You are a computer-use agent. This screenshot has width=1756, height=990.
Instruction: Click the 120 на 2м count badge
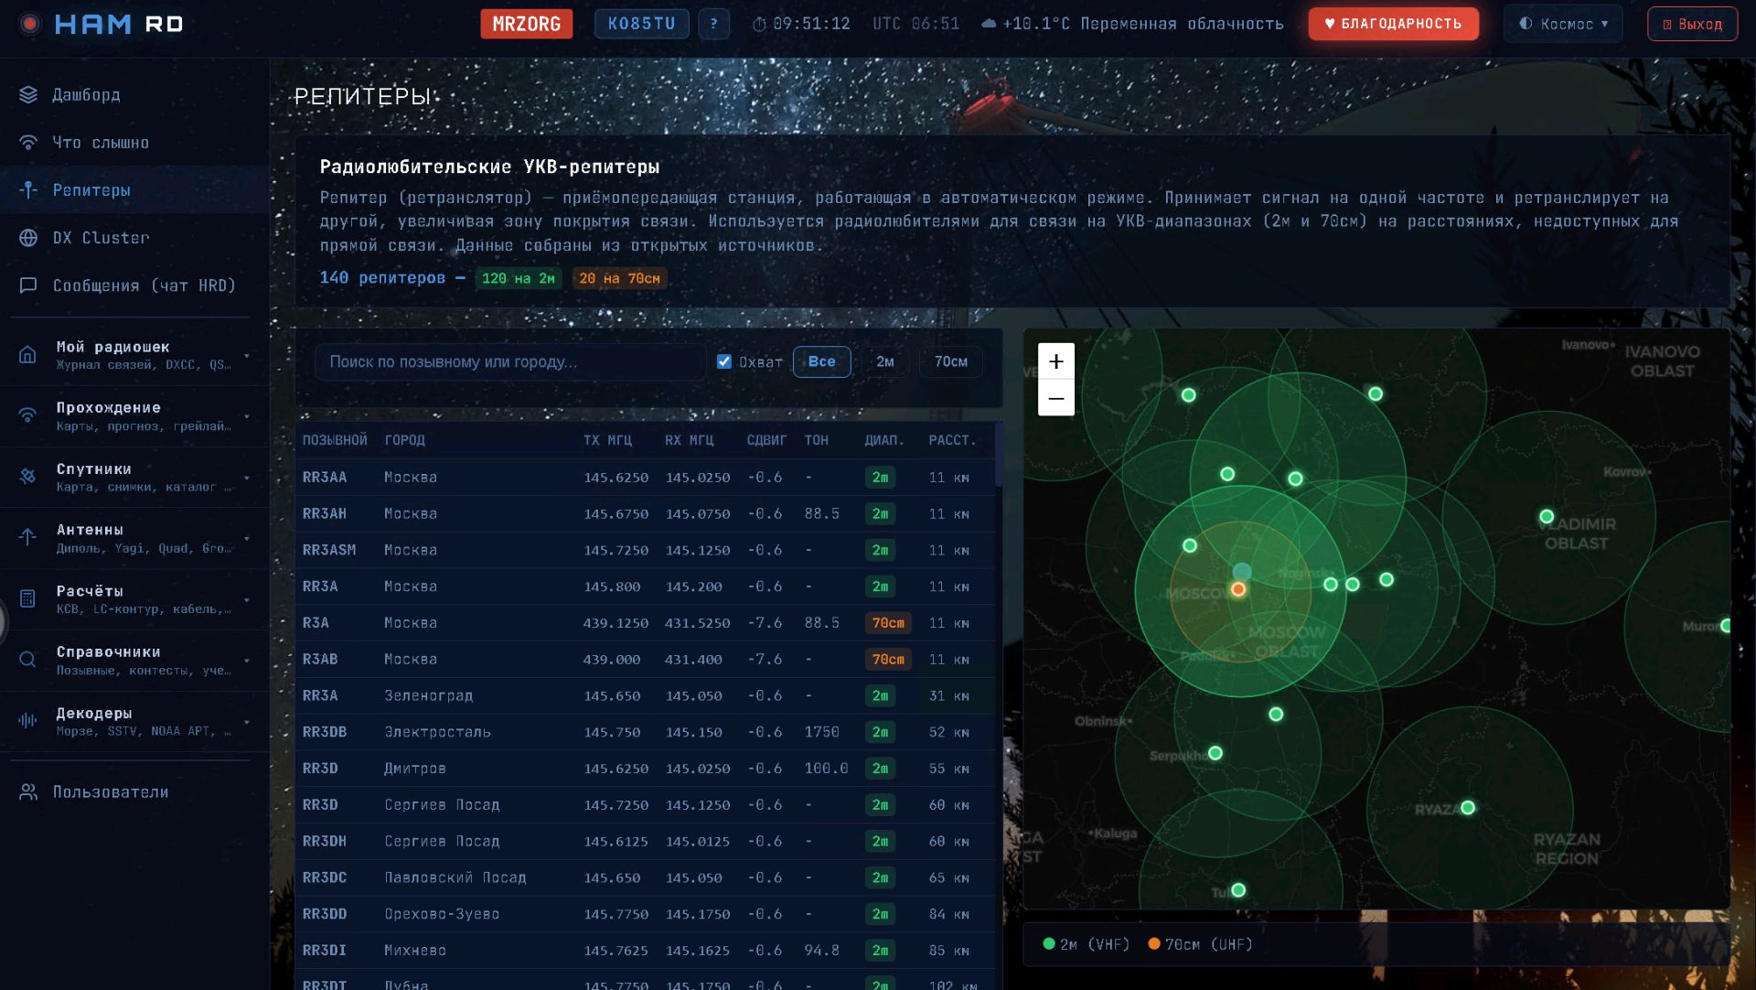[519, 278]
